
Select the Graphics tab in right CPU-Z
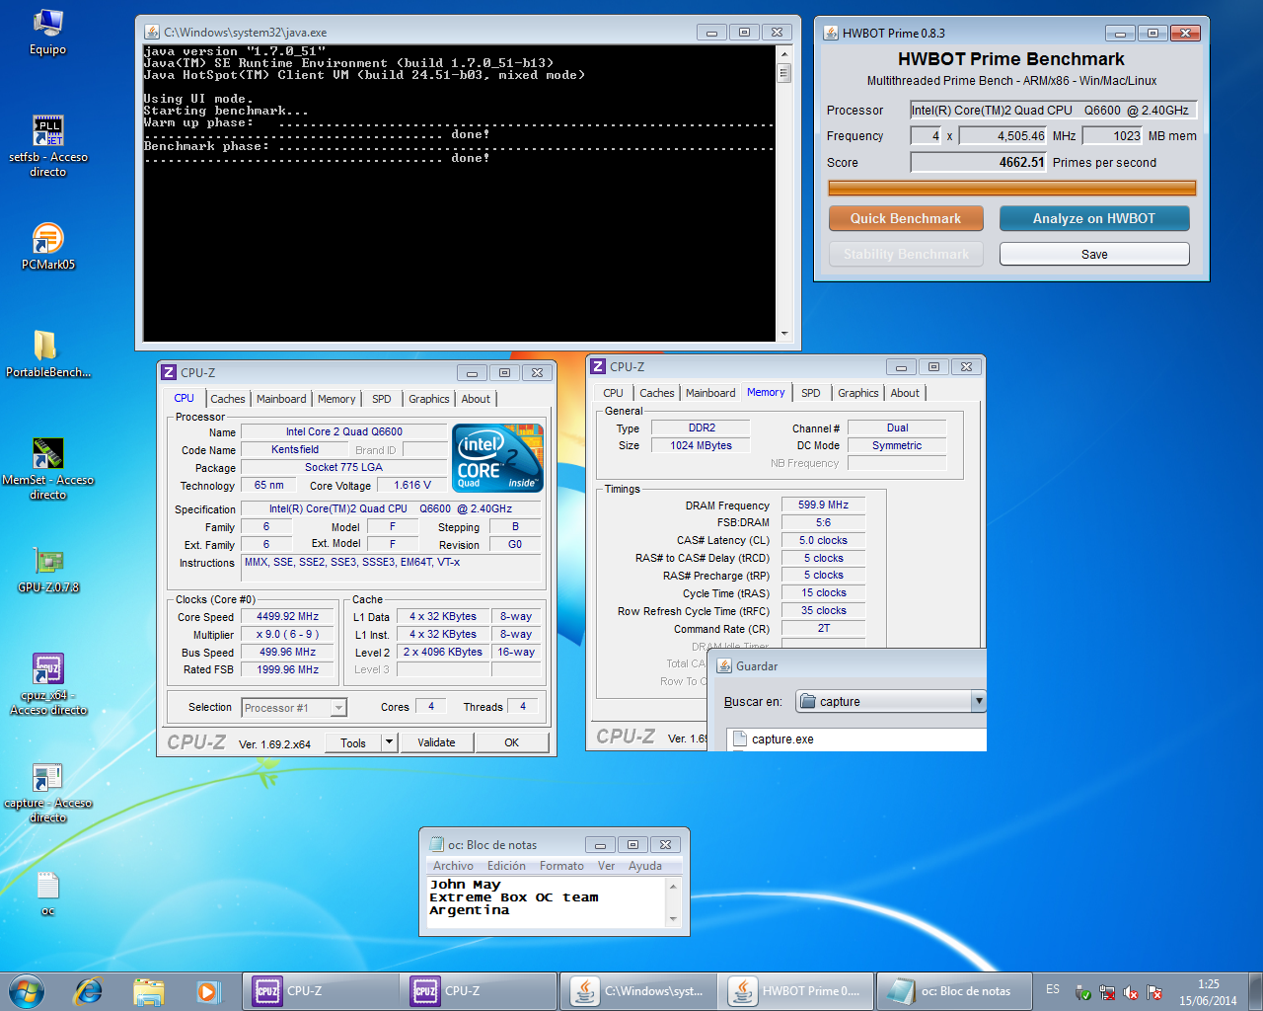(858, 393)
